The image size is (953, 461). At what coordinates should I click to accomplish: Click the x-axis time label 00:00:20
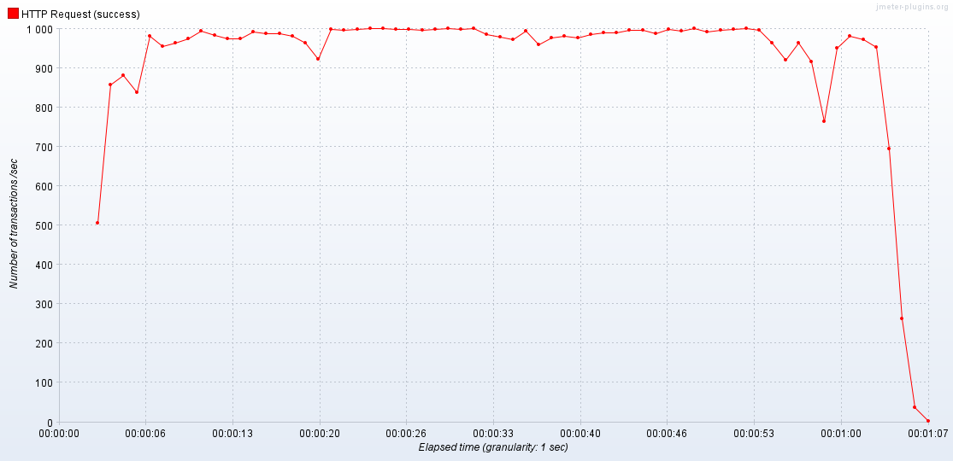tap(320, 434)
